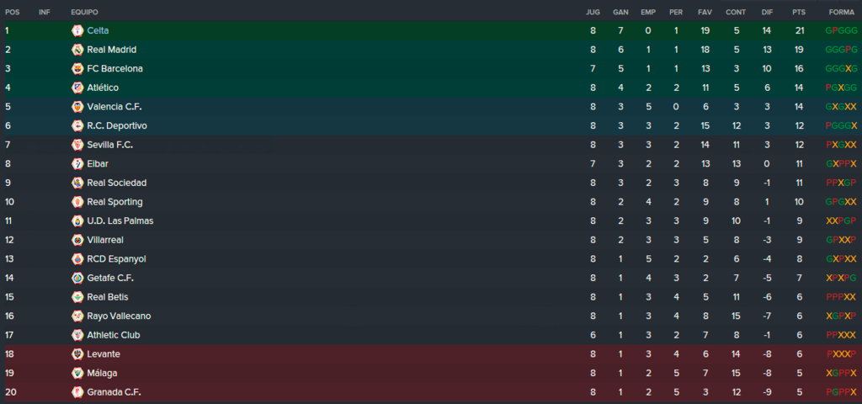Sort by the FORMA column header

point(842,12)
